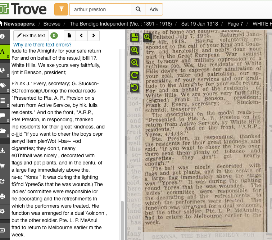Screen dimensions: 272x240
Task: Click OCR line 'ladies' committee were responsible lor'
Action: 55,191
